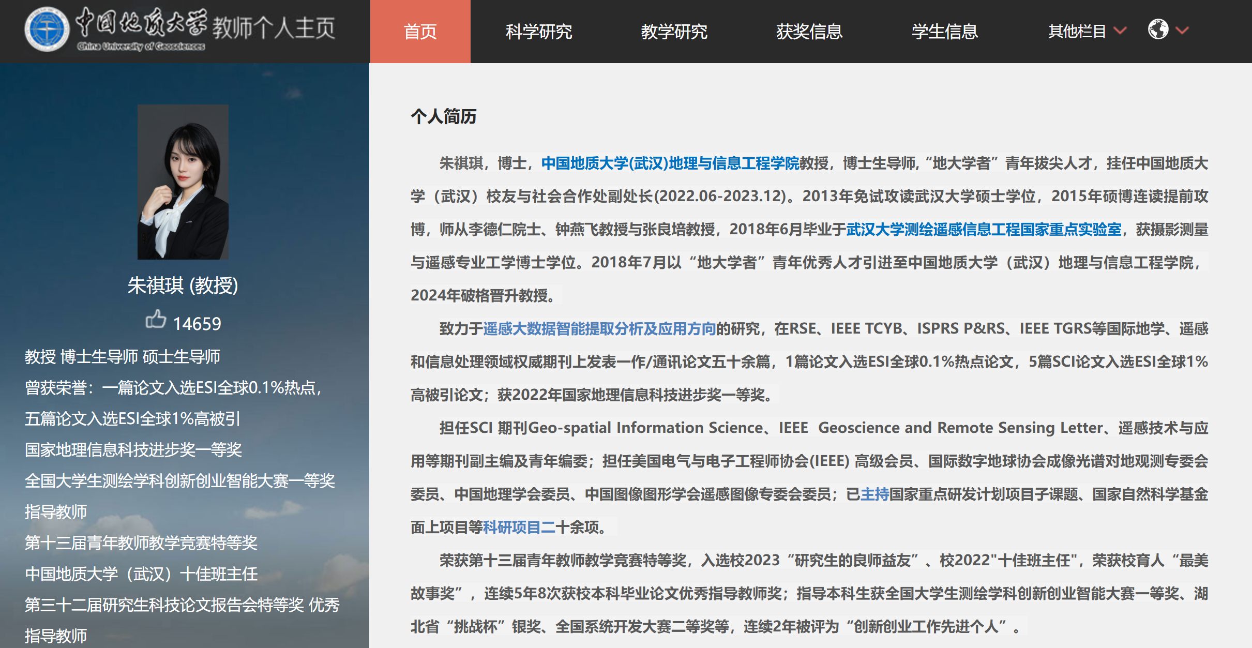Click sidebar text 第十三届青年教师教学竞赛特等奖
This screenshot has height=648, width=1252.
click(141, 543)
